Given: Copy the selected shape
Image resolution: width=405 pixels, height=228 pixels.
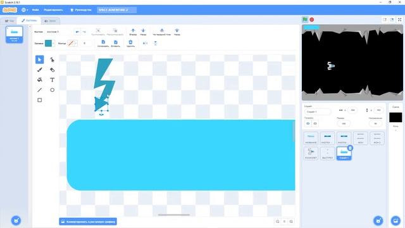Looking at the screenshot, I should click(103, 44).
